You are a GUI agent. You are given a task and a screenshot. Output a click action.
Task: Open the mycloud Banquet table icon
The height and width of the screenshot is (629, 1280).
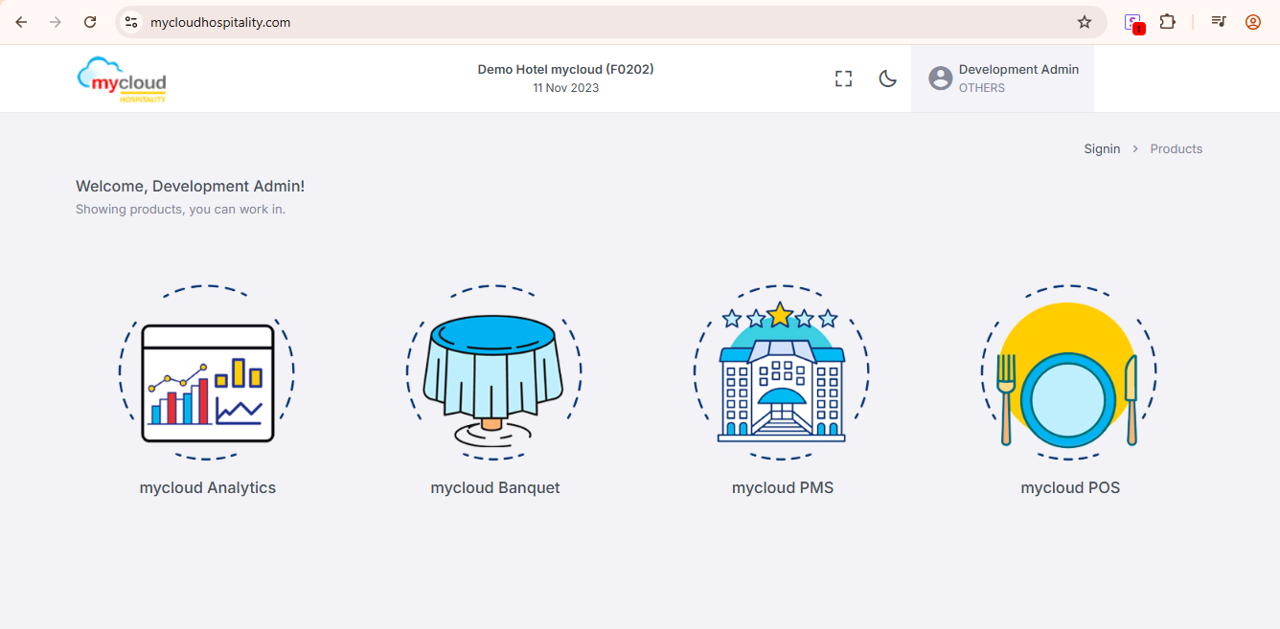point(494,371)
